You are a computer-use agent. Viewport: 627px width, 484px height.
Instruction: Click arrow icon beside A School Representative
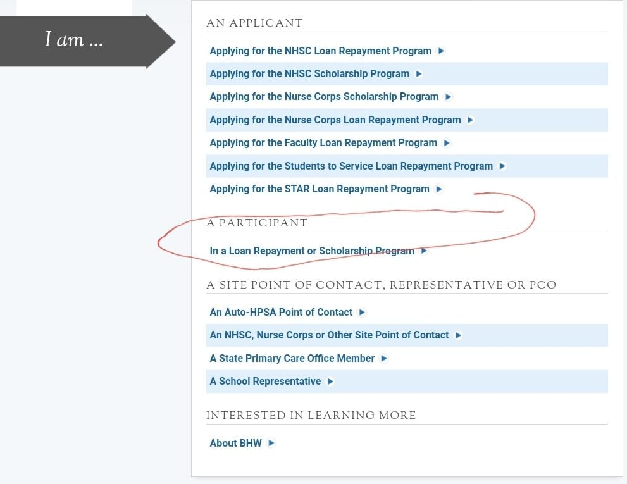[x=330, y=382]
